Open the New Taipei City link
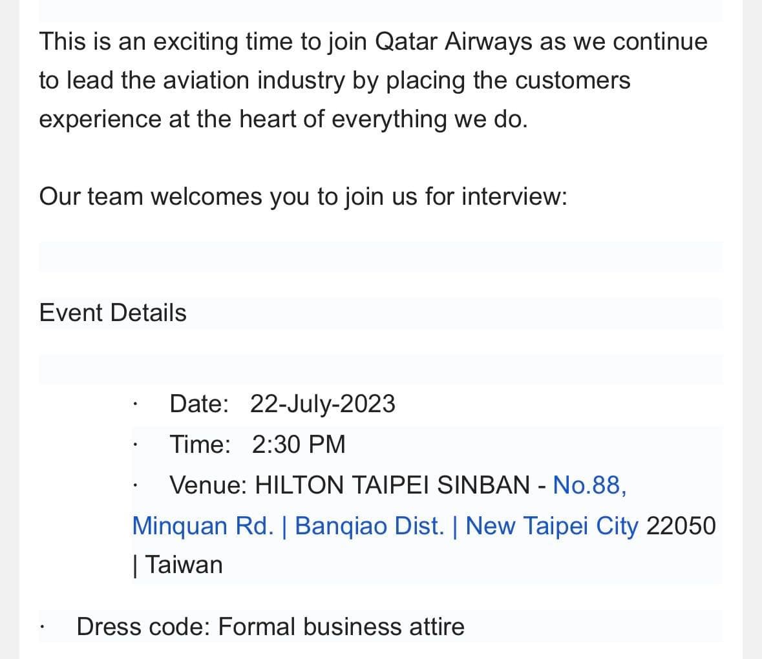The width and height of the screenshot is (762, 659). [551, 525]
